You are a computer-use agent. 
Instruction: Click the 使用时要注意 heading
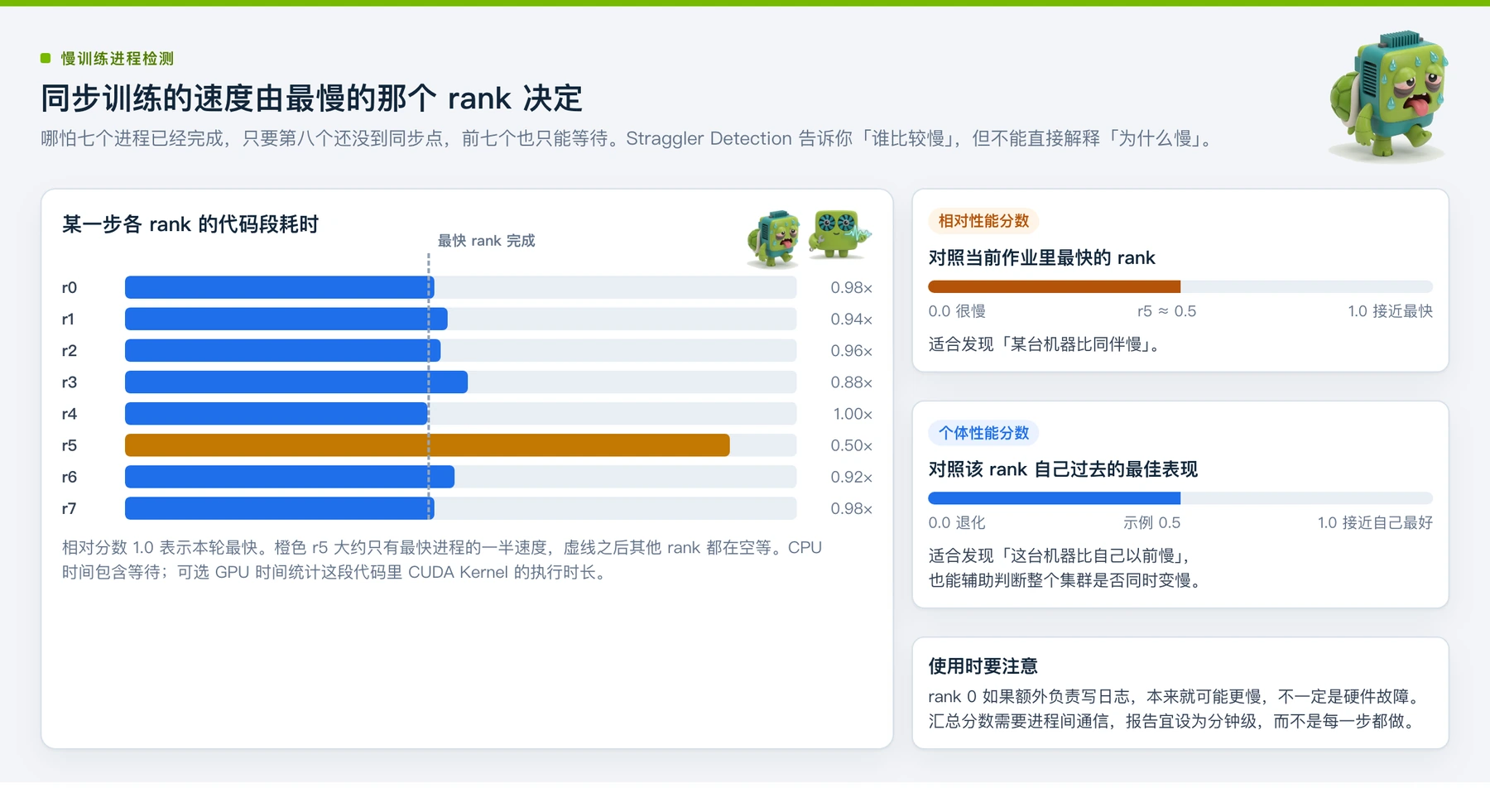click(x=983, y=666)
